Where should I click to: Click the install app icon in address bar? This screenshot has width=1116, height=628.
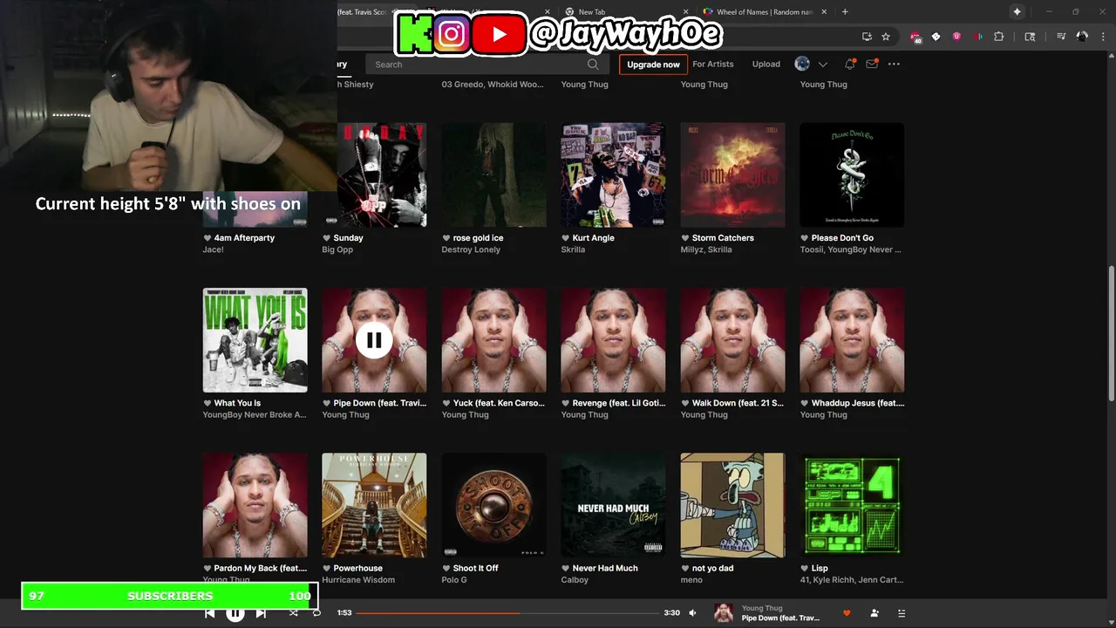(867, 37)
